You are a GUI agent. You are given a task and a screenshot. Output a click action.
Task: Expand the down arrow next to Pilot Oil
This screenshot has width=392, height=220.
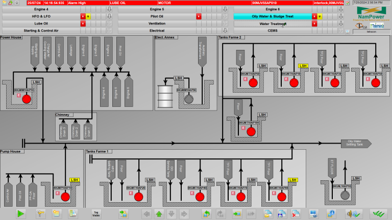[x=225, y=16]
